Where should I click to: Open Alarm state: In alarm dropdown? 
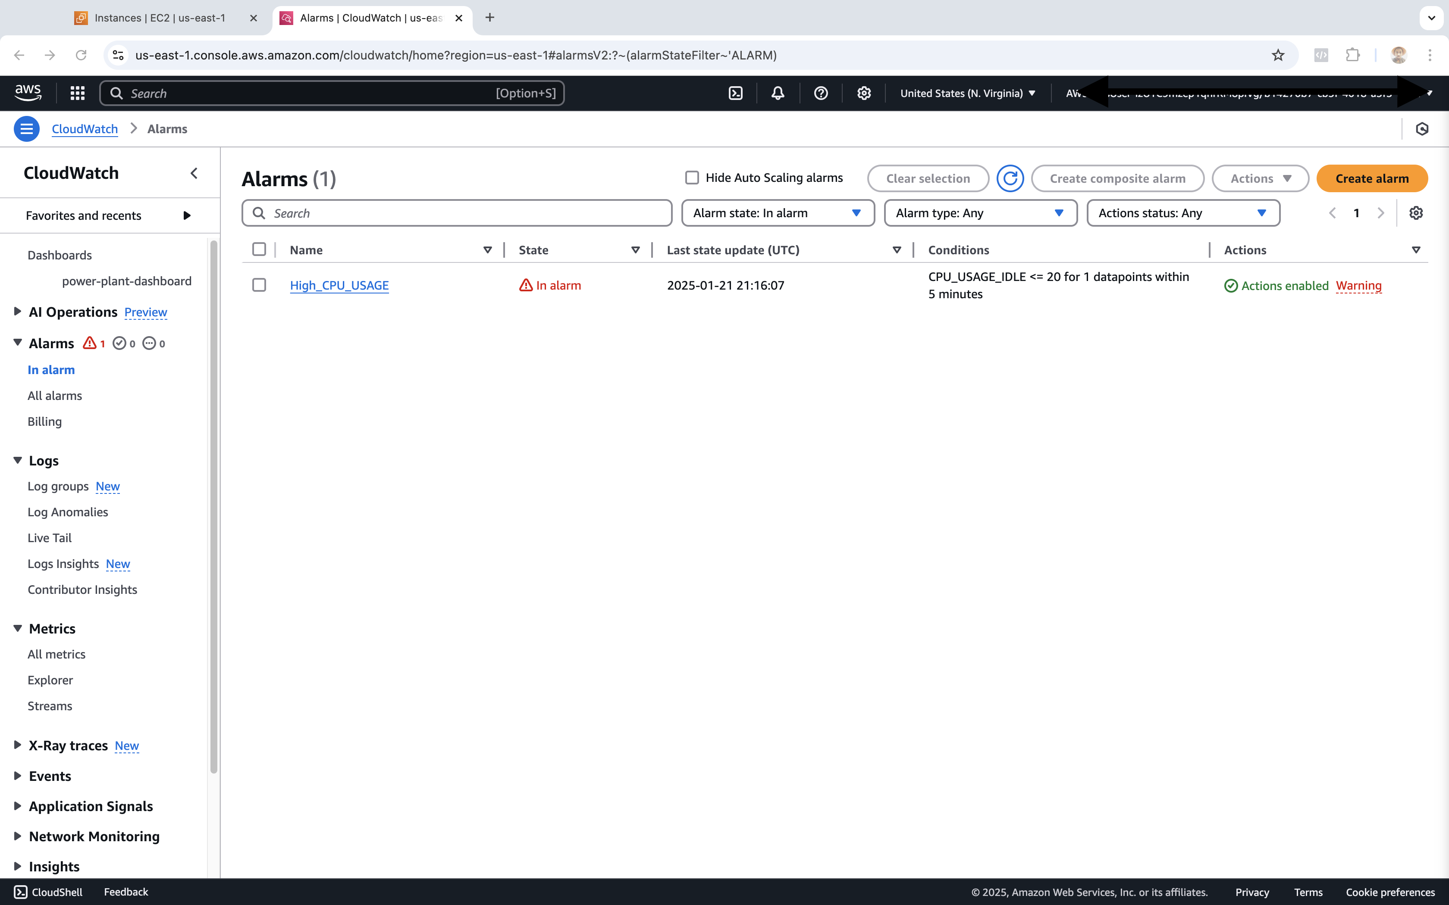778,213
